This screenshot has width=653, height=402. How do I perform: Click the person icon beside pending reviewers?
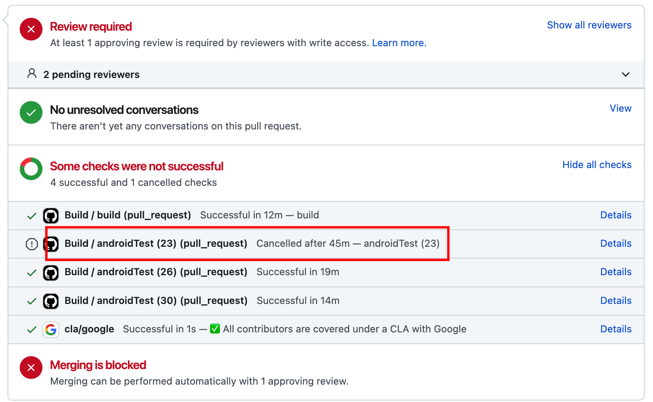[x=32, y=73]
